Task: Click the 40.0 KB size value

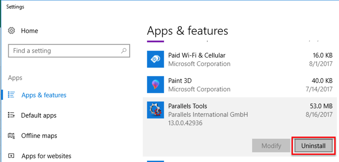Action: (x=322, y=81)
